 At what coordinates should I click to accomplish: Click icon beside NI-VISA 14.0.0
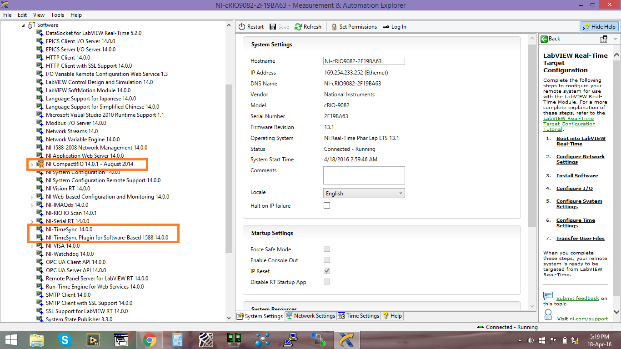(40, 246)
